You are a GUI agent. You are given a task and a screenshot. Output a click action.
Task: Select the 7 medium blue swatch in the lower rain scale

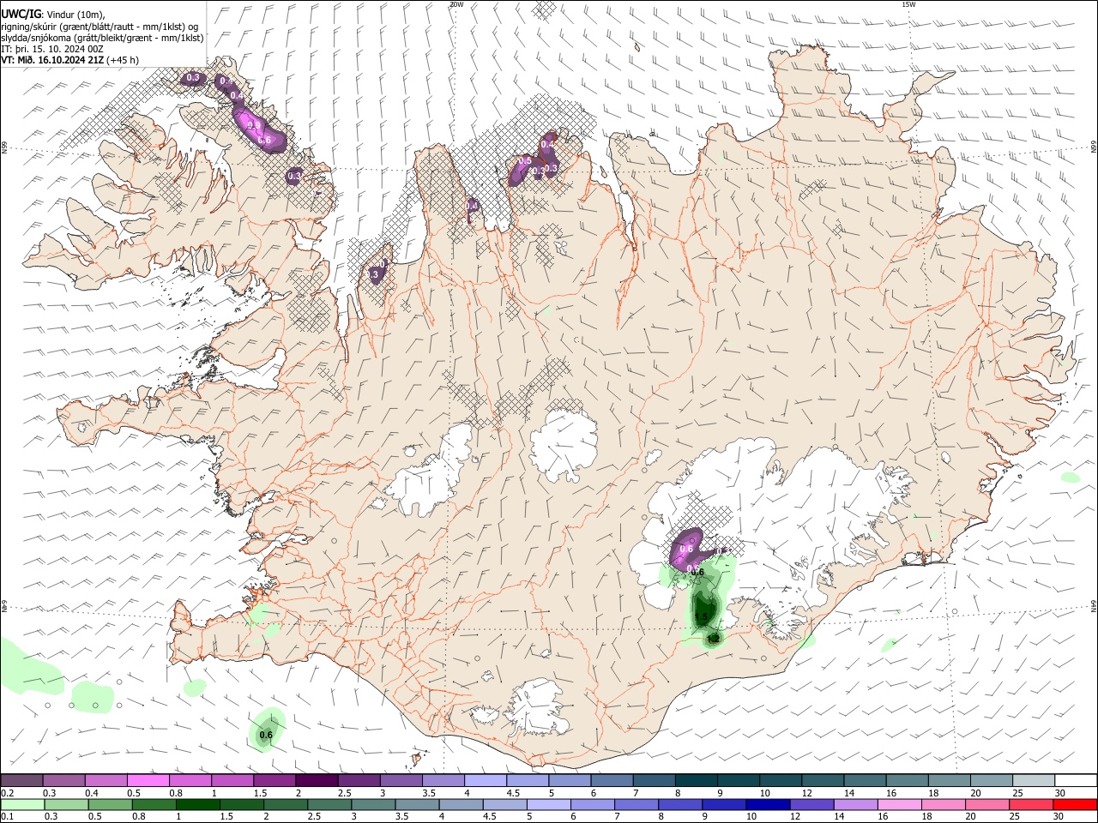click(636, 805)
